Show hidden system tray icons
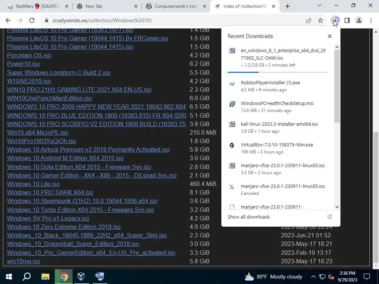This screenshot has height=284, width=379. click(313, 277)
